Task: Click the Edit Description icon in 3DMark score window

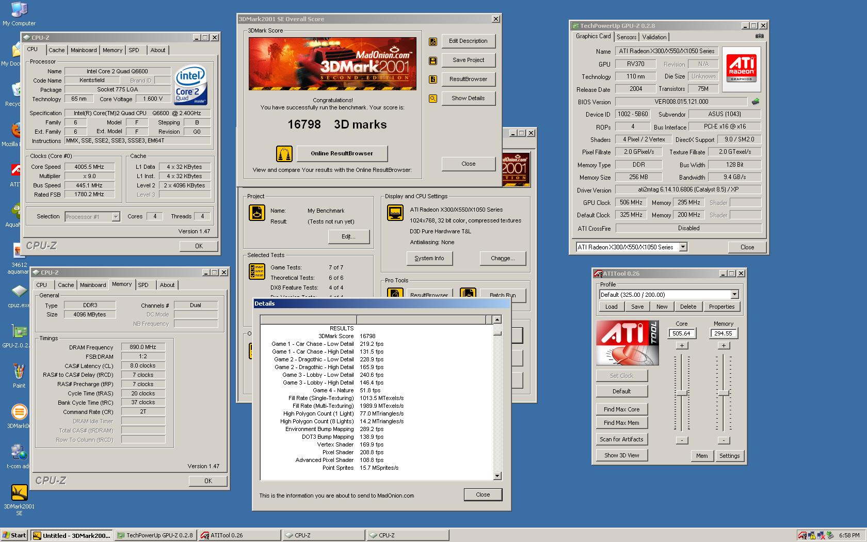Action: (433, 42)
